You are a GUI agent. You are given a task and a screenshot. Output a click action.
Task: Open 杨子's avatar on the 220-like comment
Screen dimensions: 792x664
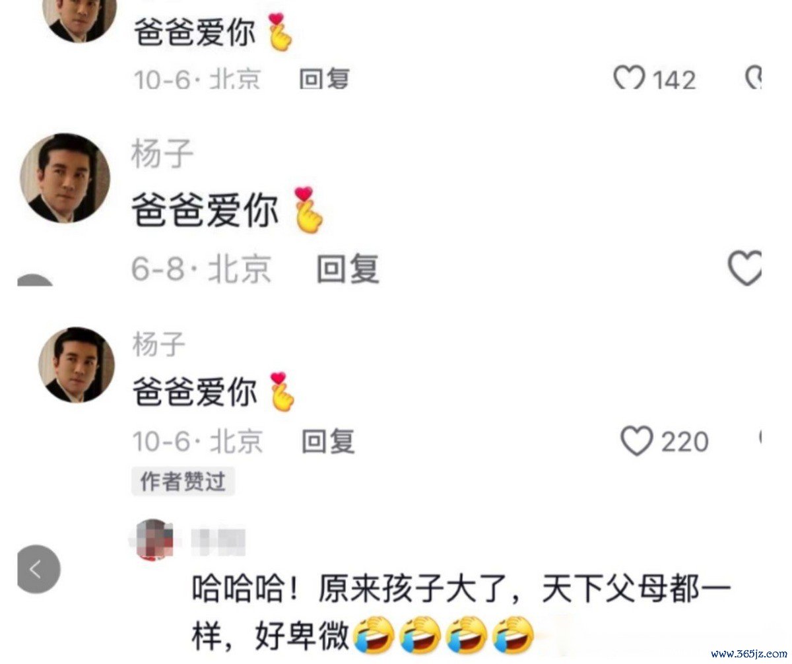76,364
